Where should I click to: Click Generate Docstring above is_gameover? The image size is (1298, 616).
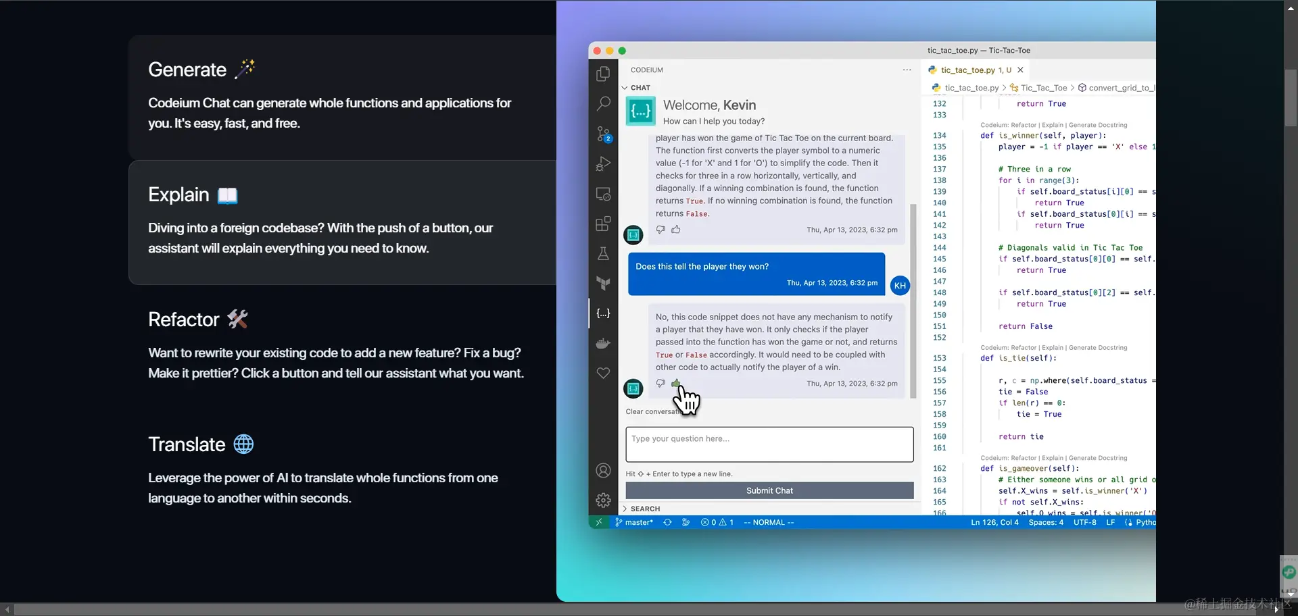pyautogui.click(x=1098, y=458)
